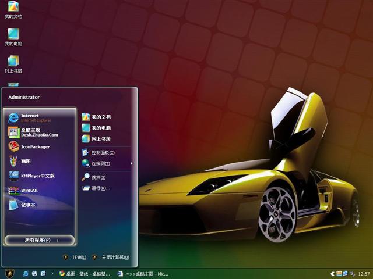Open 搜索 search from Start menu
373x279 pixels.
98,177
